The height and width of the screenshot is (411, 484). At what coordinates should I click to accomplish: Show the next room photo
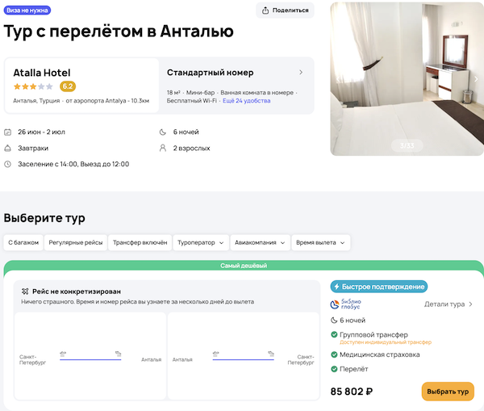point(475,79)
